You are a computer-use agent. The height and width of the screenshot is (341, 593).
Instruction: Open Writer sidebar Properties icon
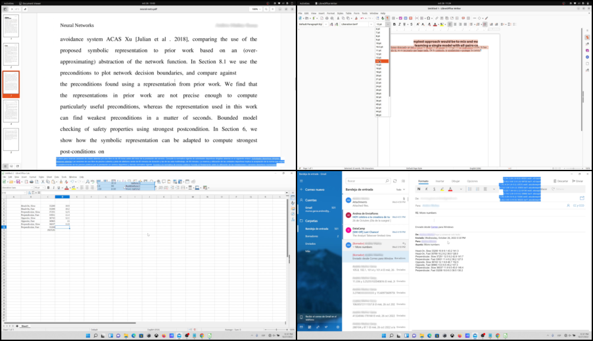(x=587, y=37)
